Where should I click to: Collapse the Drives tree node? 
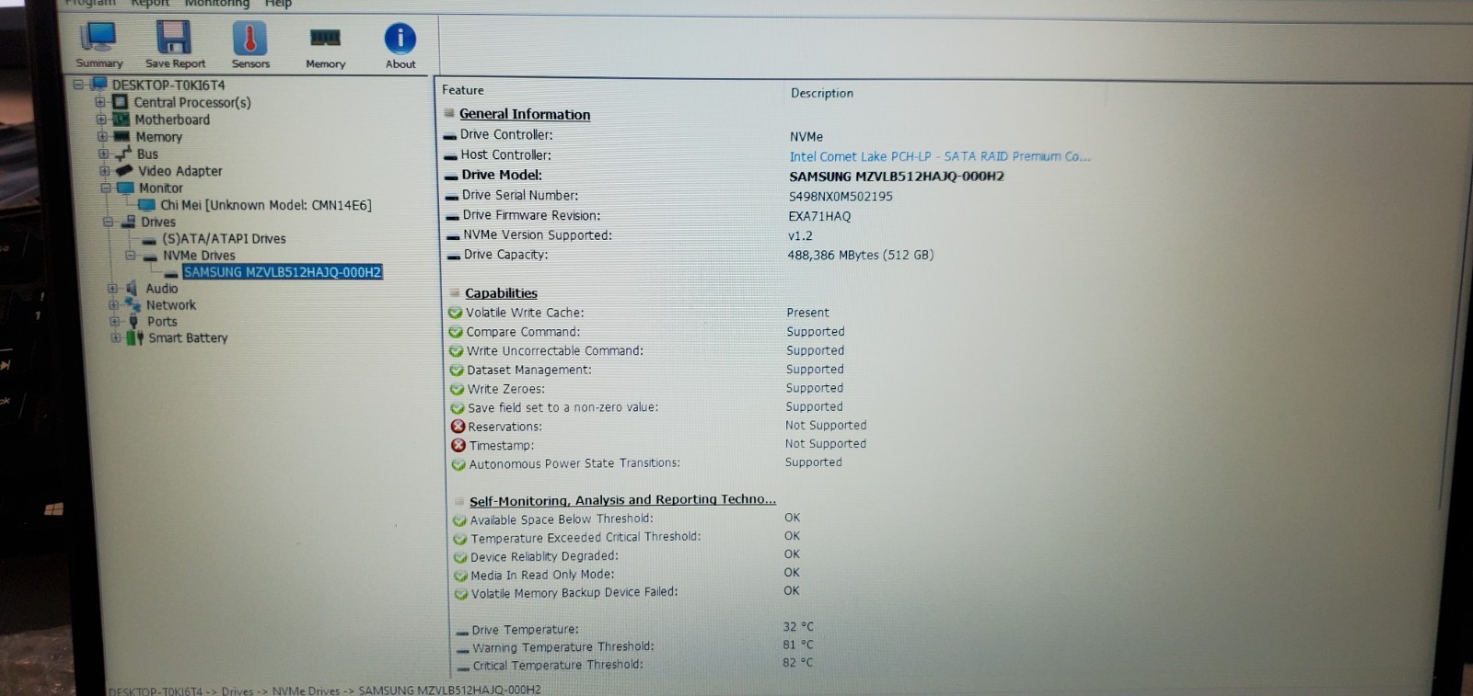point(108,222)
